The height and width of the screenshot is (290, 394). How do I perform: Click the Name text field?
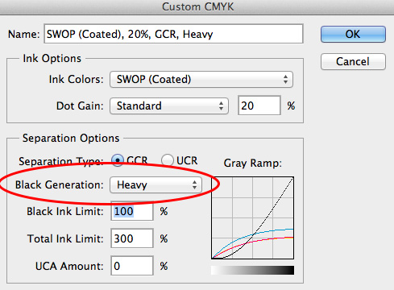coord(173,34)
